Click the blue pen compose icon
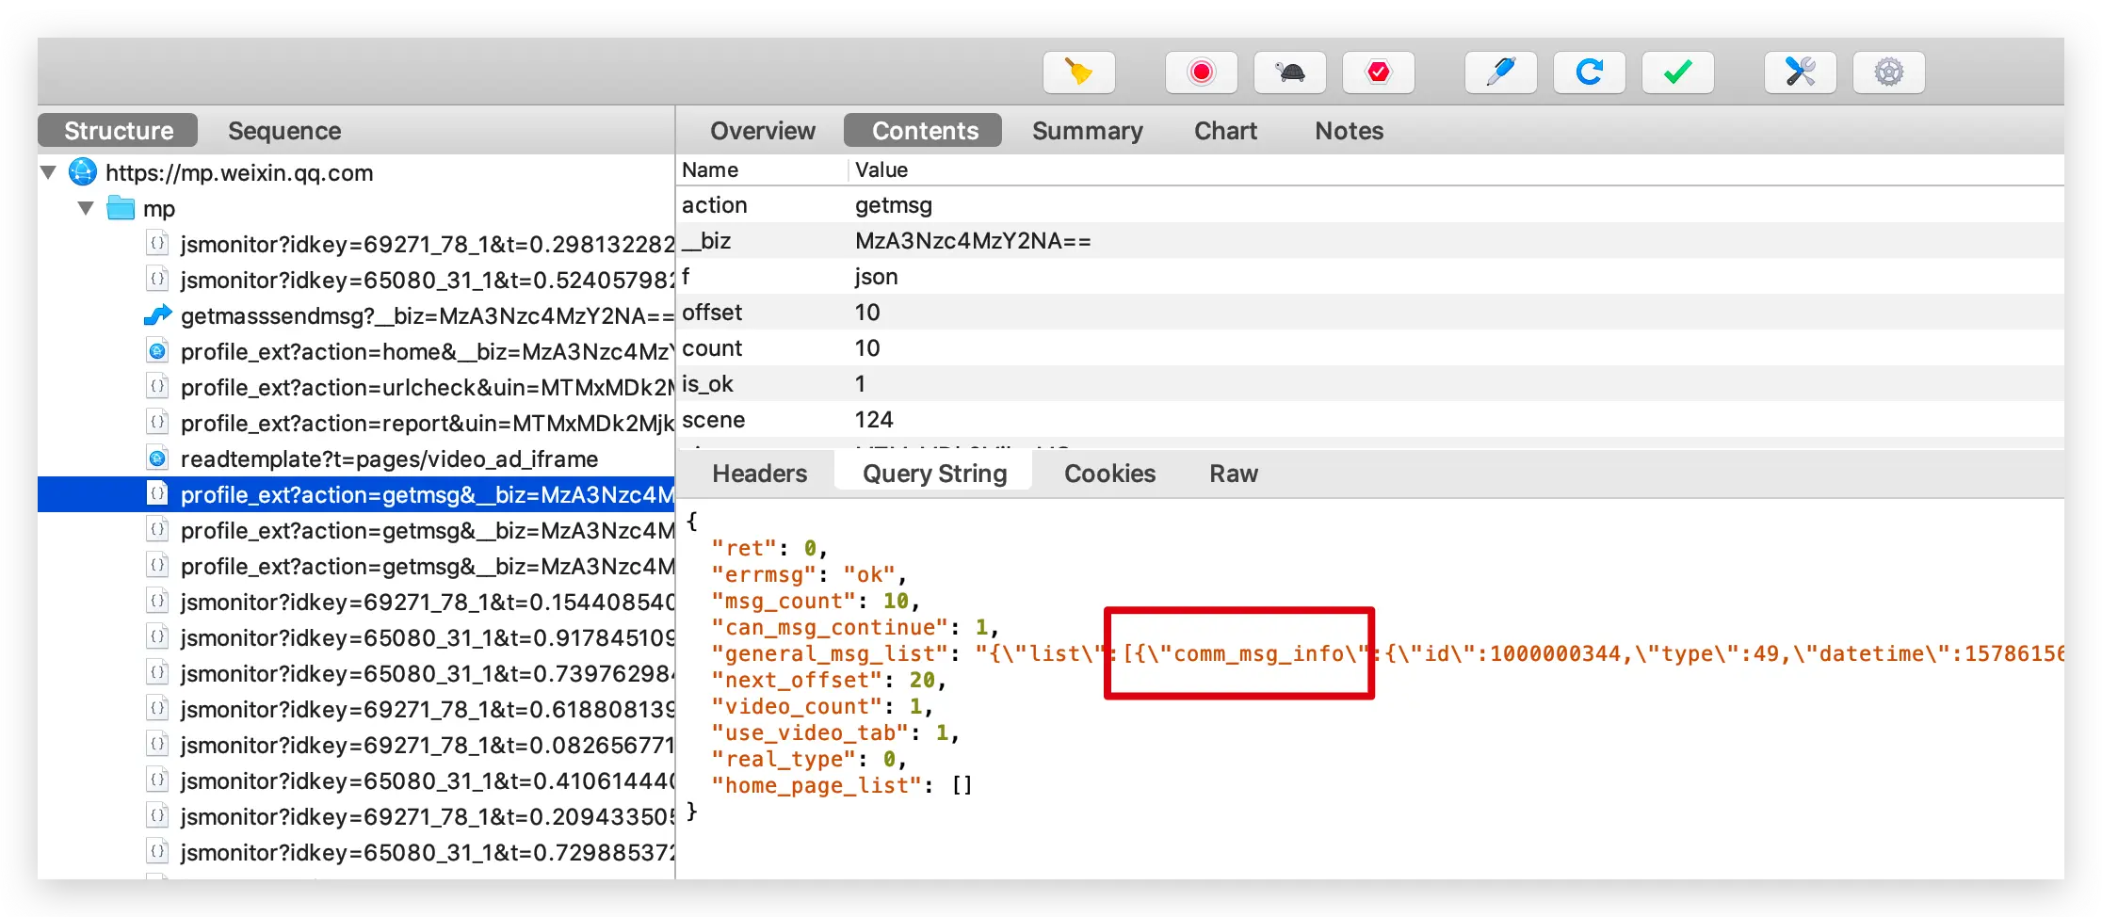The width and height of the screenshot is (2102, 917). pos(1501,72)
